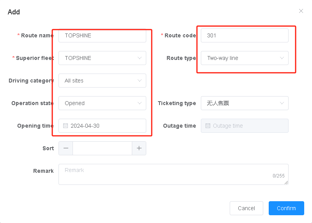Open the Opening time date field
This screenshot has width=312, height=223.
tap(105, 126)
